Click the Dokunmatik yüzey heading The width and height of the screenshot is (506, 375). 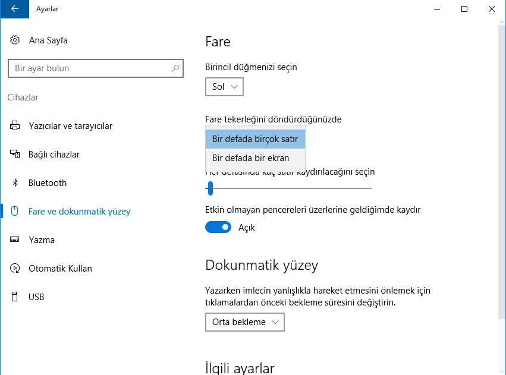261,265
